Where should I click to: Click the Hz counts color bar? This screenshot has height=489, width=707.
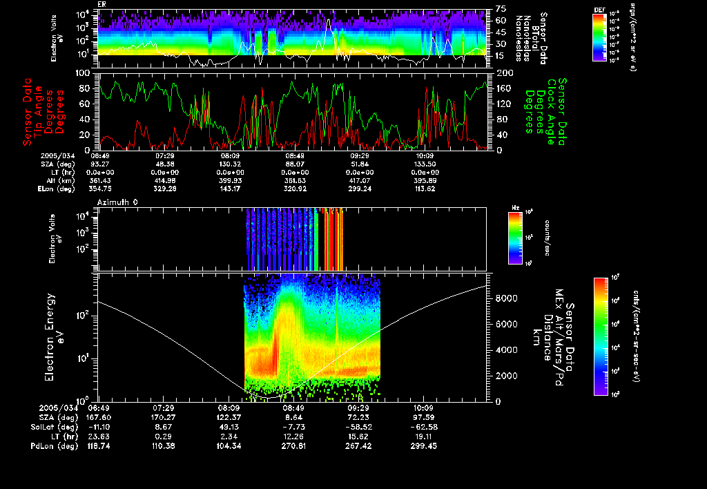click(x=515, y=238)
